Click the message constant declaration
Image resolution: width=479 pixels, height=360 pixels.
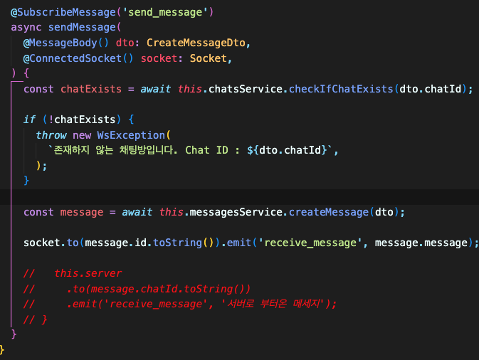82,212
